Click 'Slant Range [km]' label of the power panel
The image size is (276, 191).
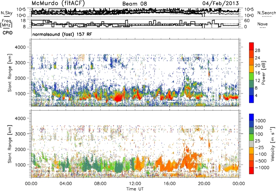pyautogui.click(x=10, y=73)
